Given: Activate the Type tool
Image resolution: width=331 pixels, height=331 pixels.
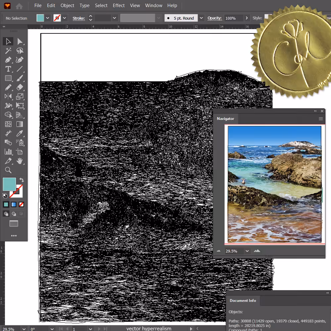Looking at the screenshot, I should pyautogui.click(x=8, y=69).
